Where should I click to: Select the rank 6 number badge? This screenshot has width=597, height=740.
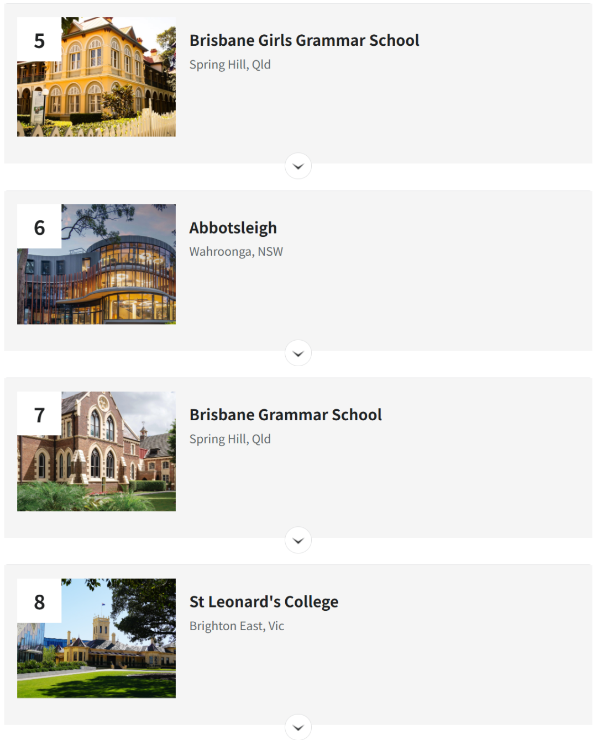point(39,227)
